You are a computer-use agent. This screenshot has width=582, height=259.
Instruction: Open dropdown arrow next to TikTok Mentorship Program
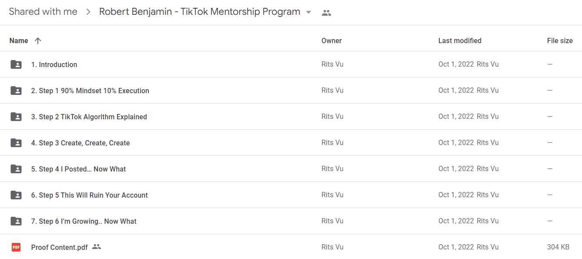[309, 12]
